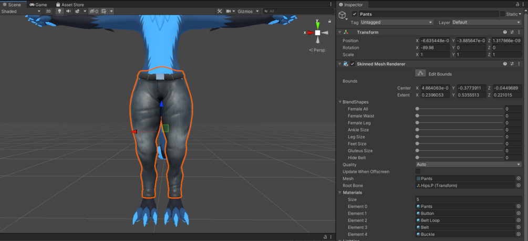Open Shaded draw mode dropdown
528x241 pixels.
tap(21, 11)
